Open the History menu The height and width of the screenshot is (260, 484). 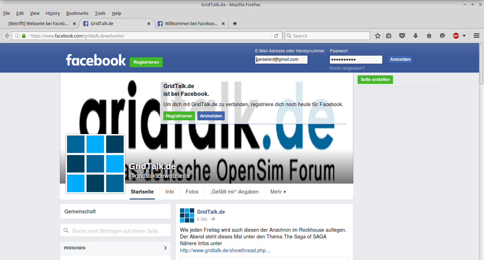click(x=53, y=13)
